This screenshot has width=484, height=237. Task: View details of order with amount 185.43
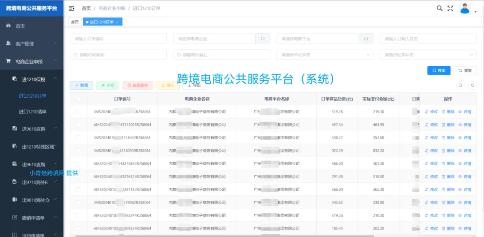465,229
